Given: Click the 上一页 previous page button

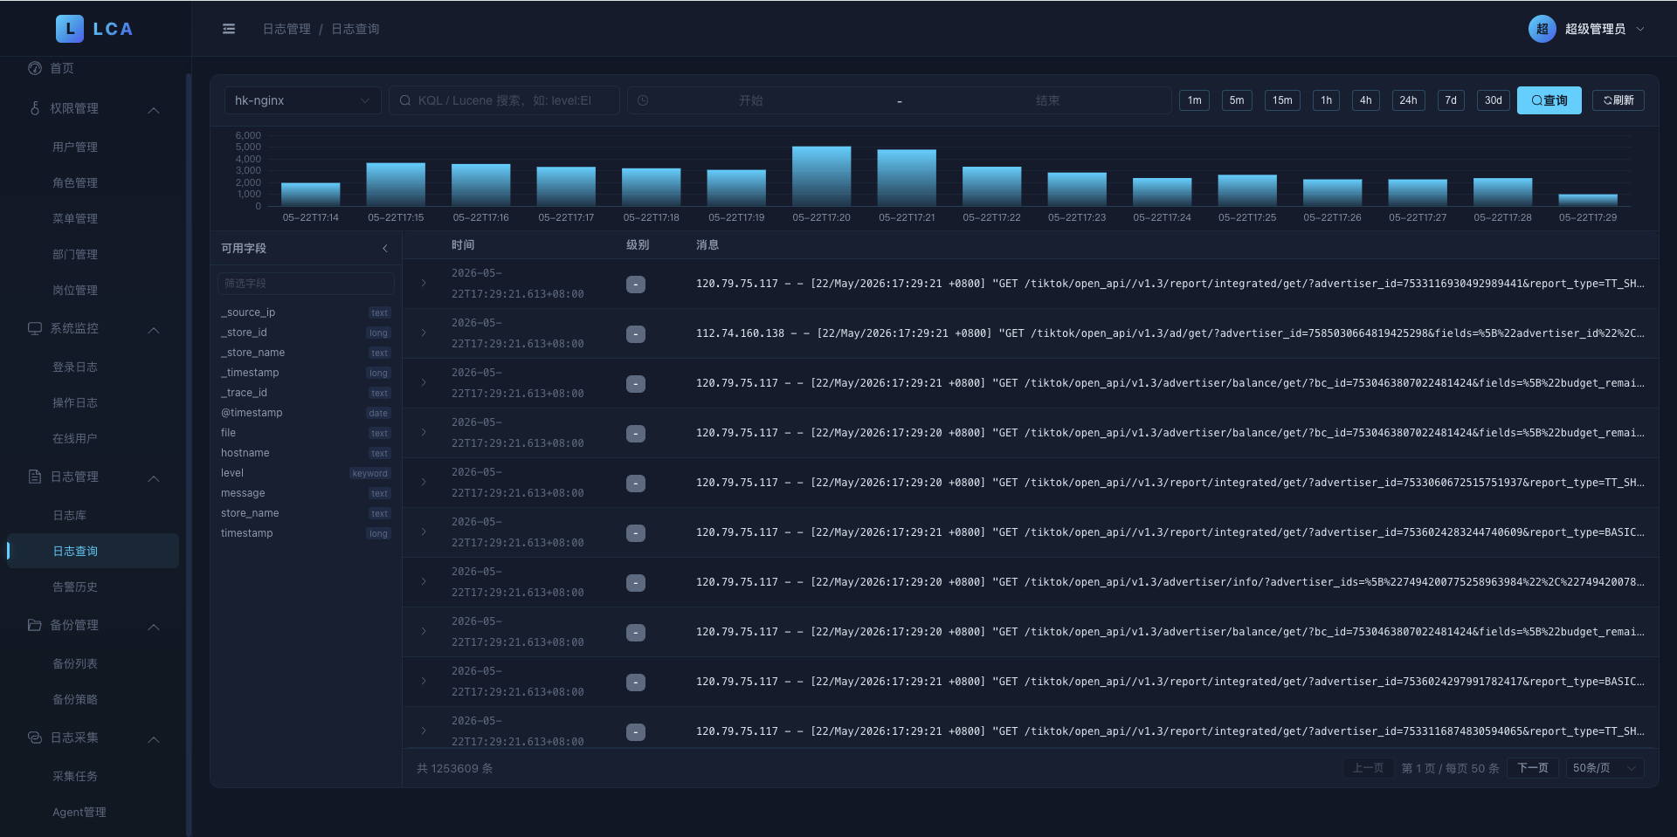Looking at the screenshot, I should (1368, 768).
